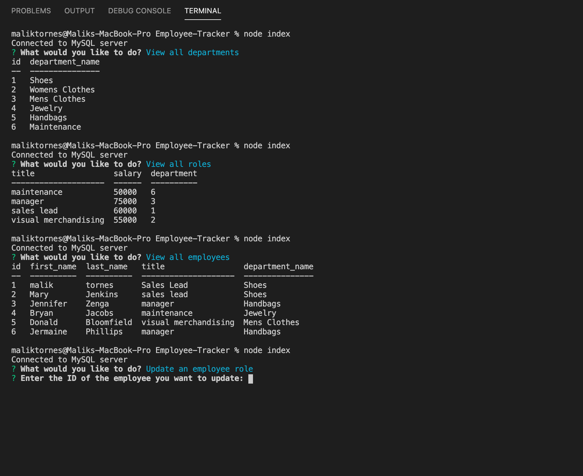
Task: Click the employee ID input cursor
Action: coord(251,379)
